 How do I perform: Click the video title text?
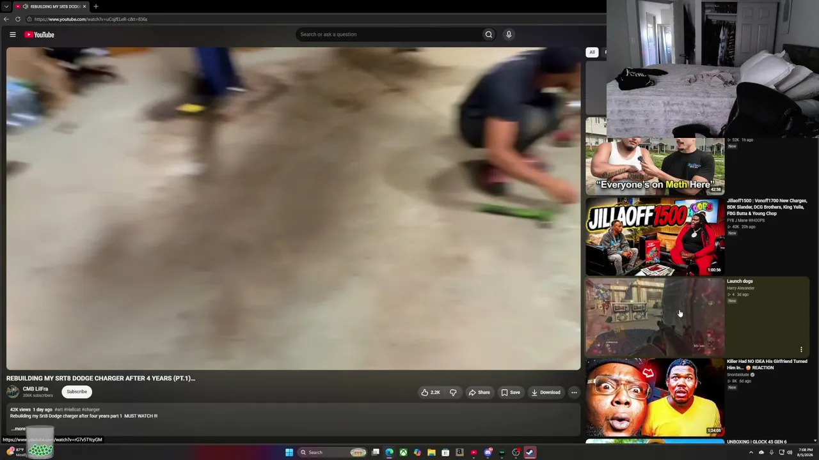point(100,378)
